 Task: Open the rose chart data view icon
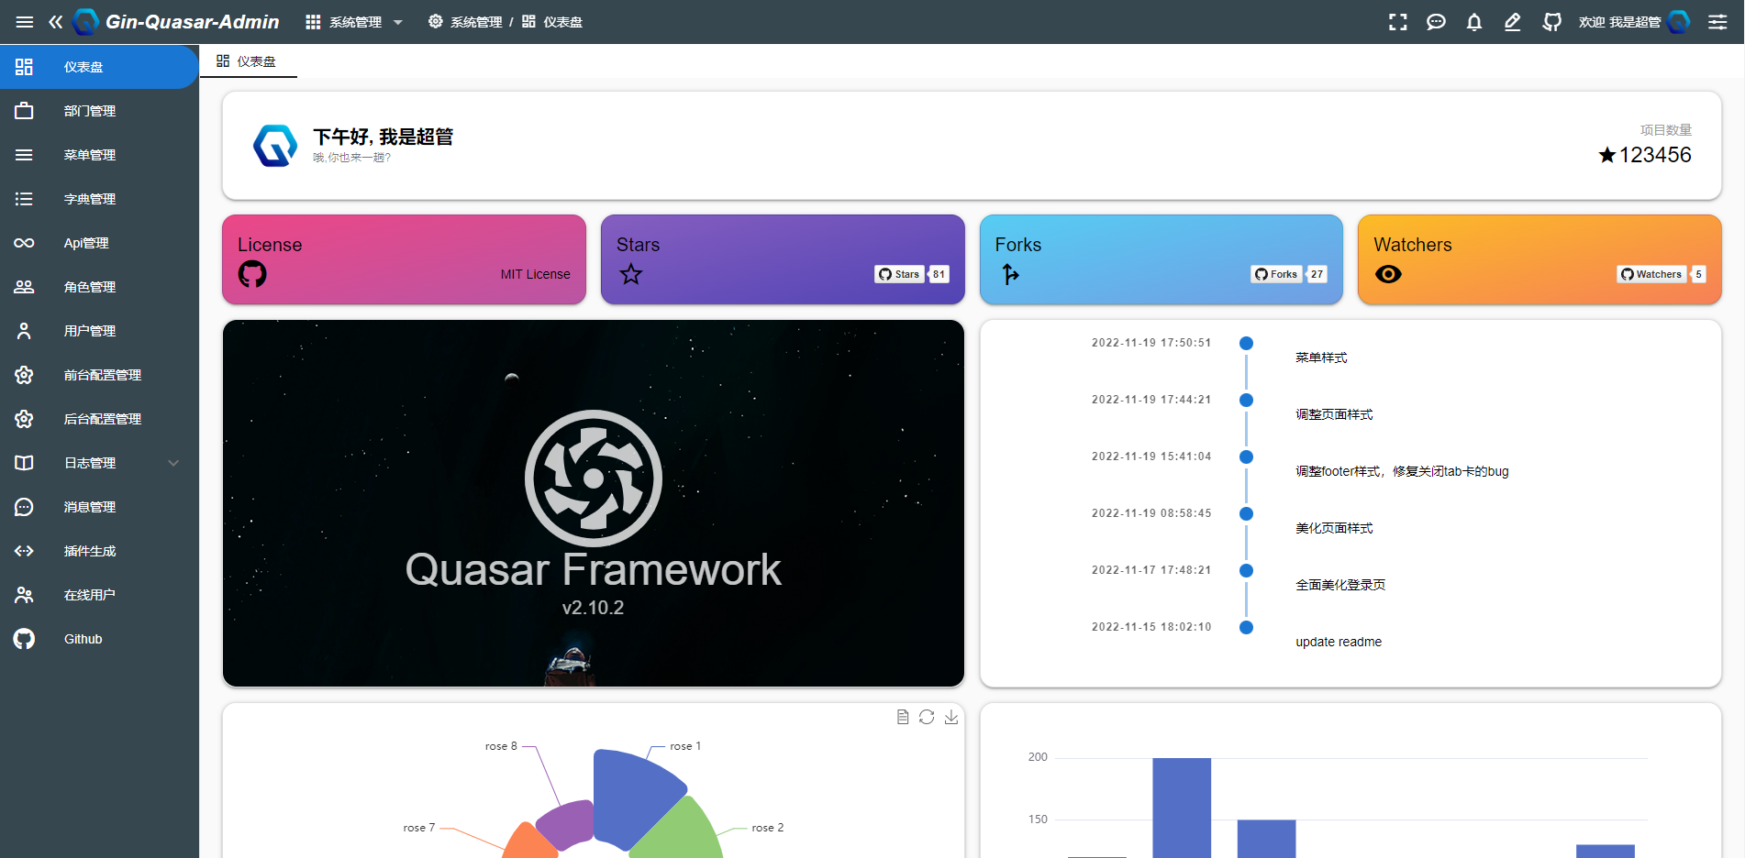pyautogui.click(x=903, y=717)
